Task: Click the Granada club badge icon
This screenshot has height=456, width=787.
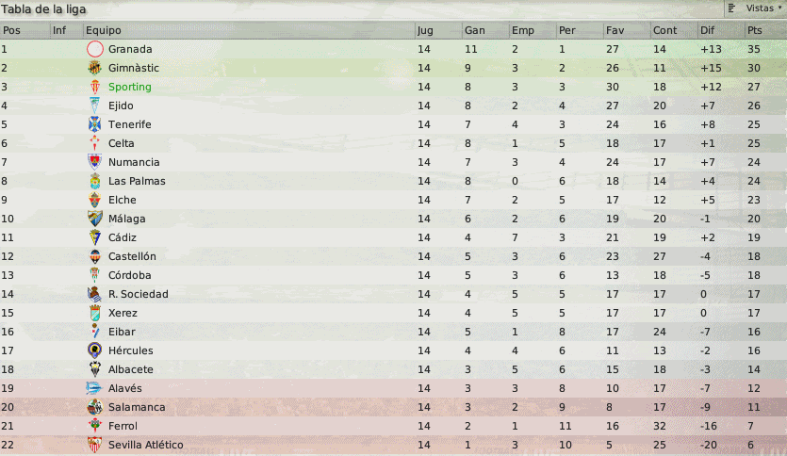Action: (94, 49)
